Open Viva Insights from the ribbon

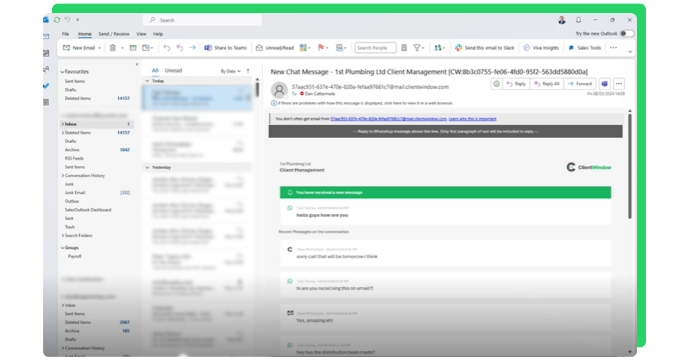[x=541, y=48]
